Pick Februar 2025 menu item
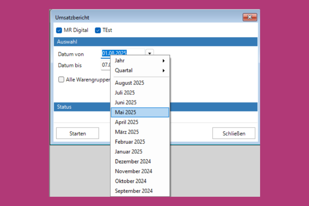 pyautogui.click(x=130, y=142)
